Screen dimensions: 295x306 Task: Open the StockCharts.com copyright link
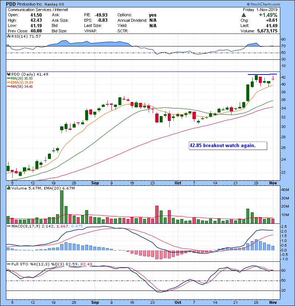pyautogui.click(x=263, y=4)
